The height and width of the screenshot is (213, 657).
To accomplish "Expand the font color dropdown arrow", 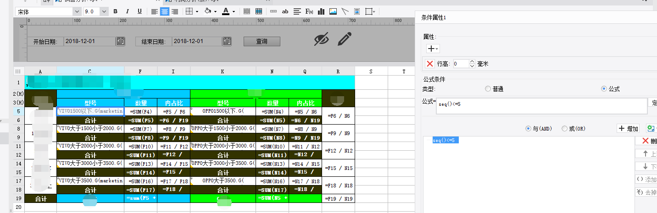I will click(234, 11).
